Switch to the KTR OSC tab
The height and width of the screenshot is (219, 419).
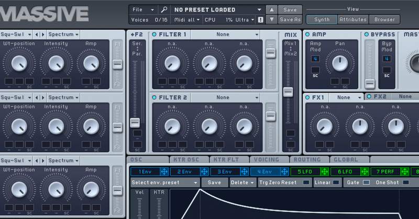click(x=189, y=159)
